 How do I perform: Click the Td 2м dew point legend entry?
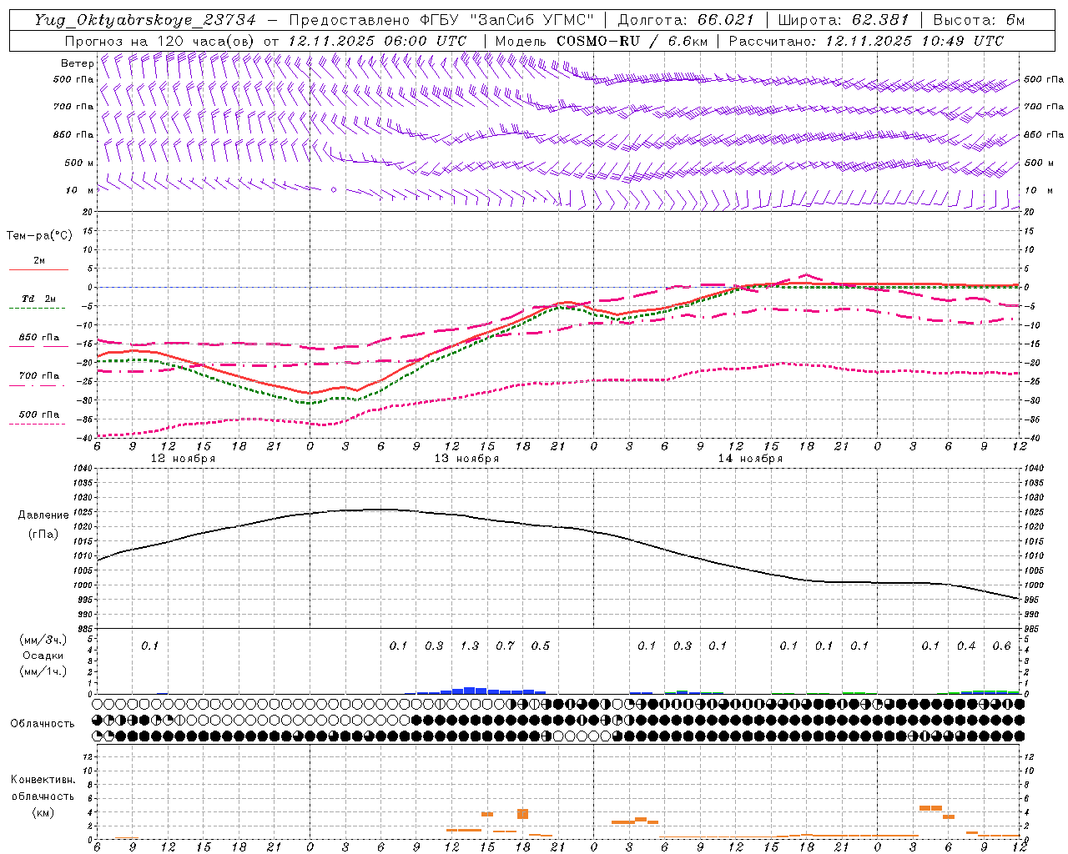[39, 299]
